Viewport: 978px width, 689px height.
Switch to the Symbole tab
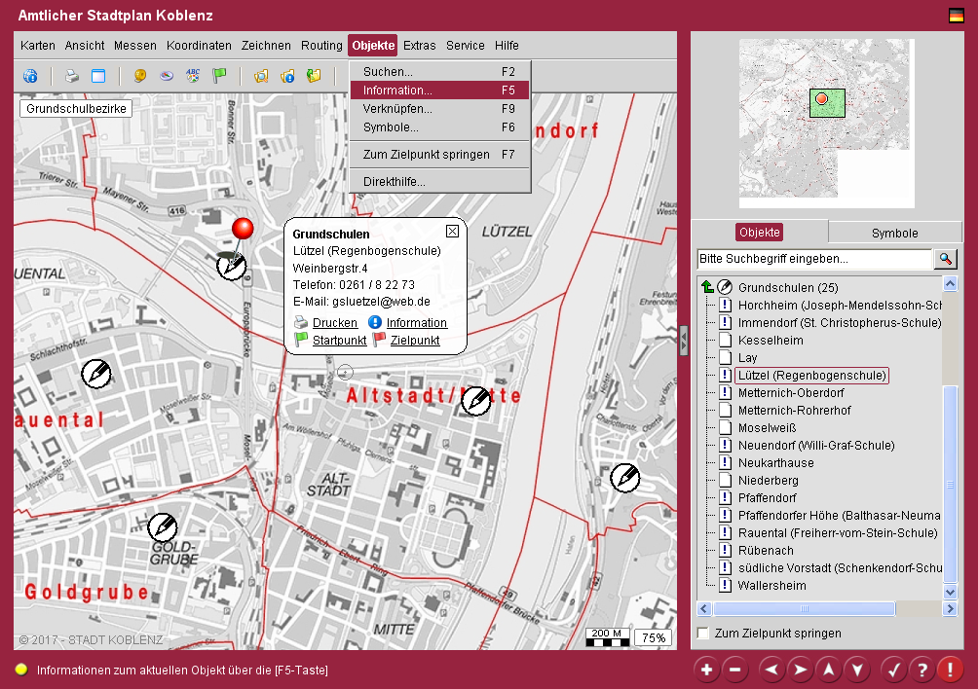893,233
